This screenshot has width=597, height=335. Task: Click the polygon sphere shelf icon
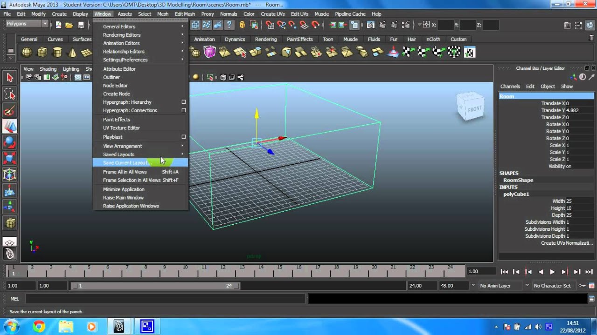(27, 53)
